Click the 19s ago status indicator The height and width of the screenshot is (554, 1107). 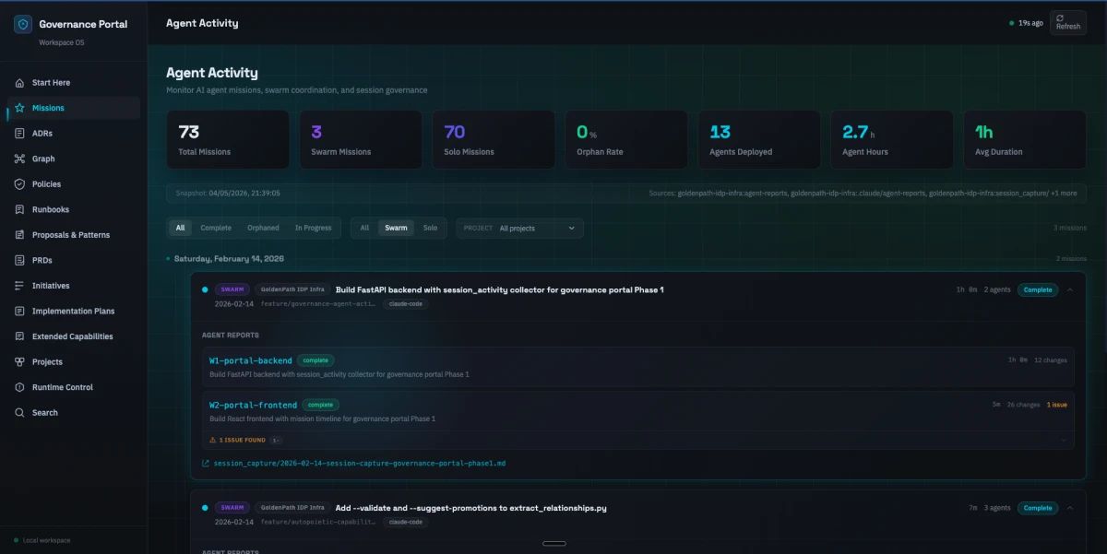[1027, 22]
